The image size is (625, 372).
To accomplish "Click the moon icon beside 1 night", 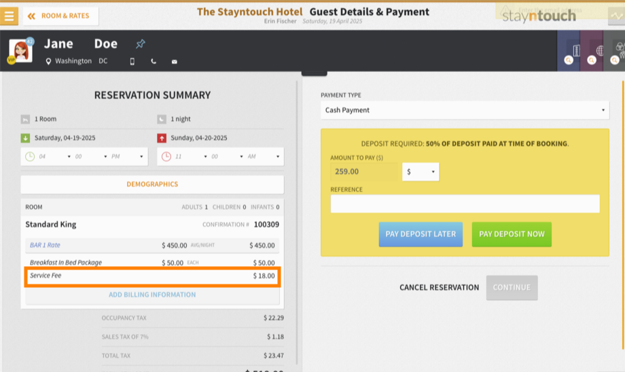I will (x=162, y=119).
